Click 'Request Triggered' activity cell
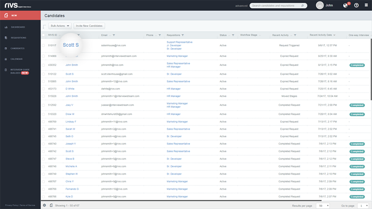This screenshot has height=209, width=372. pyautogui.click(x=289, y=46)
